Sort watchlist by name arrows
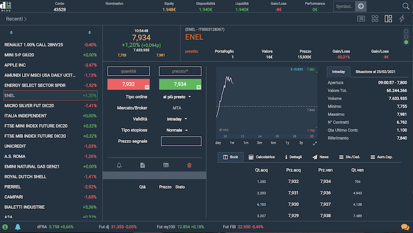 pos(11,32)
